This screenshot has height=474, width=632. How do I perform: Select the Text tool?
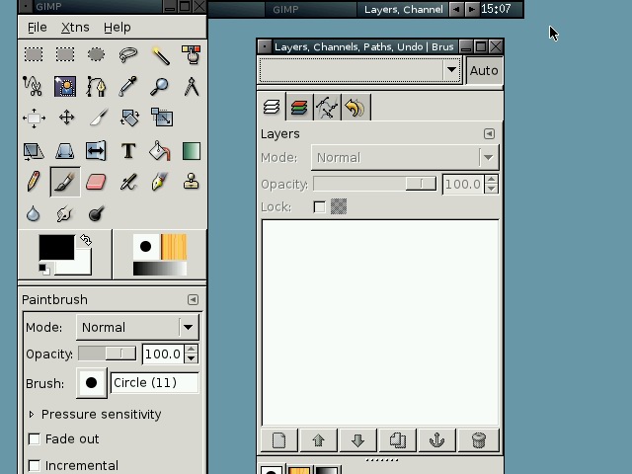pyautogui.click(x=128, y=151)
